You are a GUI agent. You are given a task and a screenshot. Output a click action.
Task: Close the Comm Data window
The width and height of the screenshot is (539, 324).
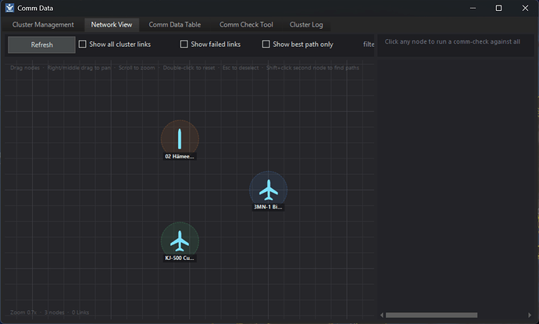(x=525, y=8)
